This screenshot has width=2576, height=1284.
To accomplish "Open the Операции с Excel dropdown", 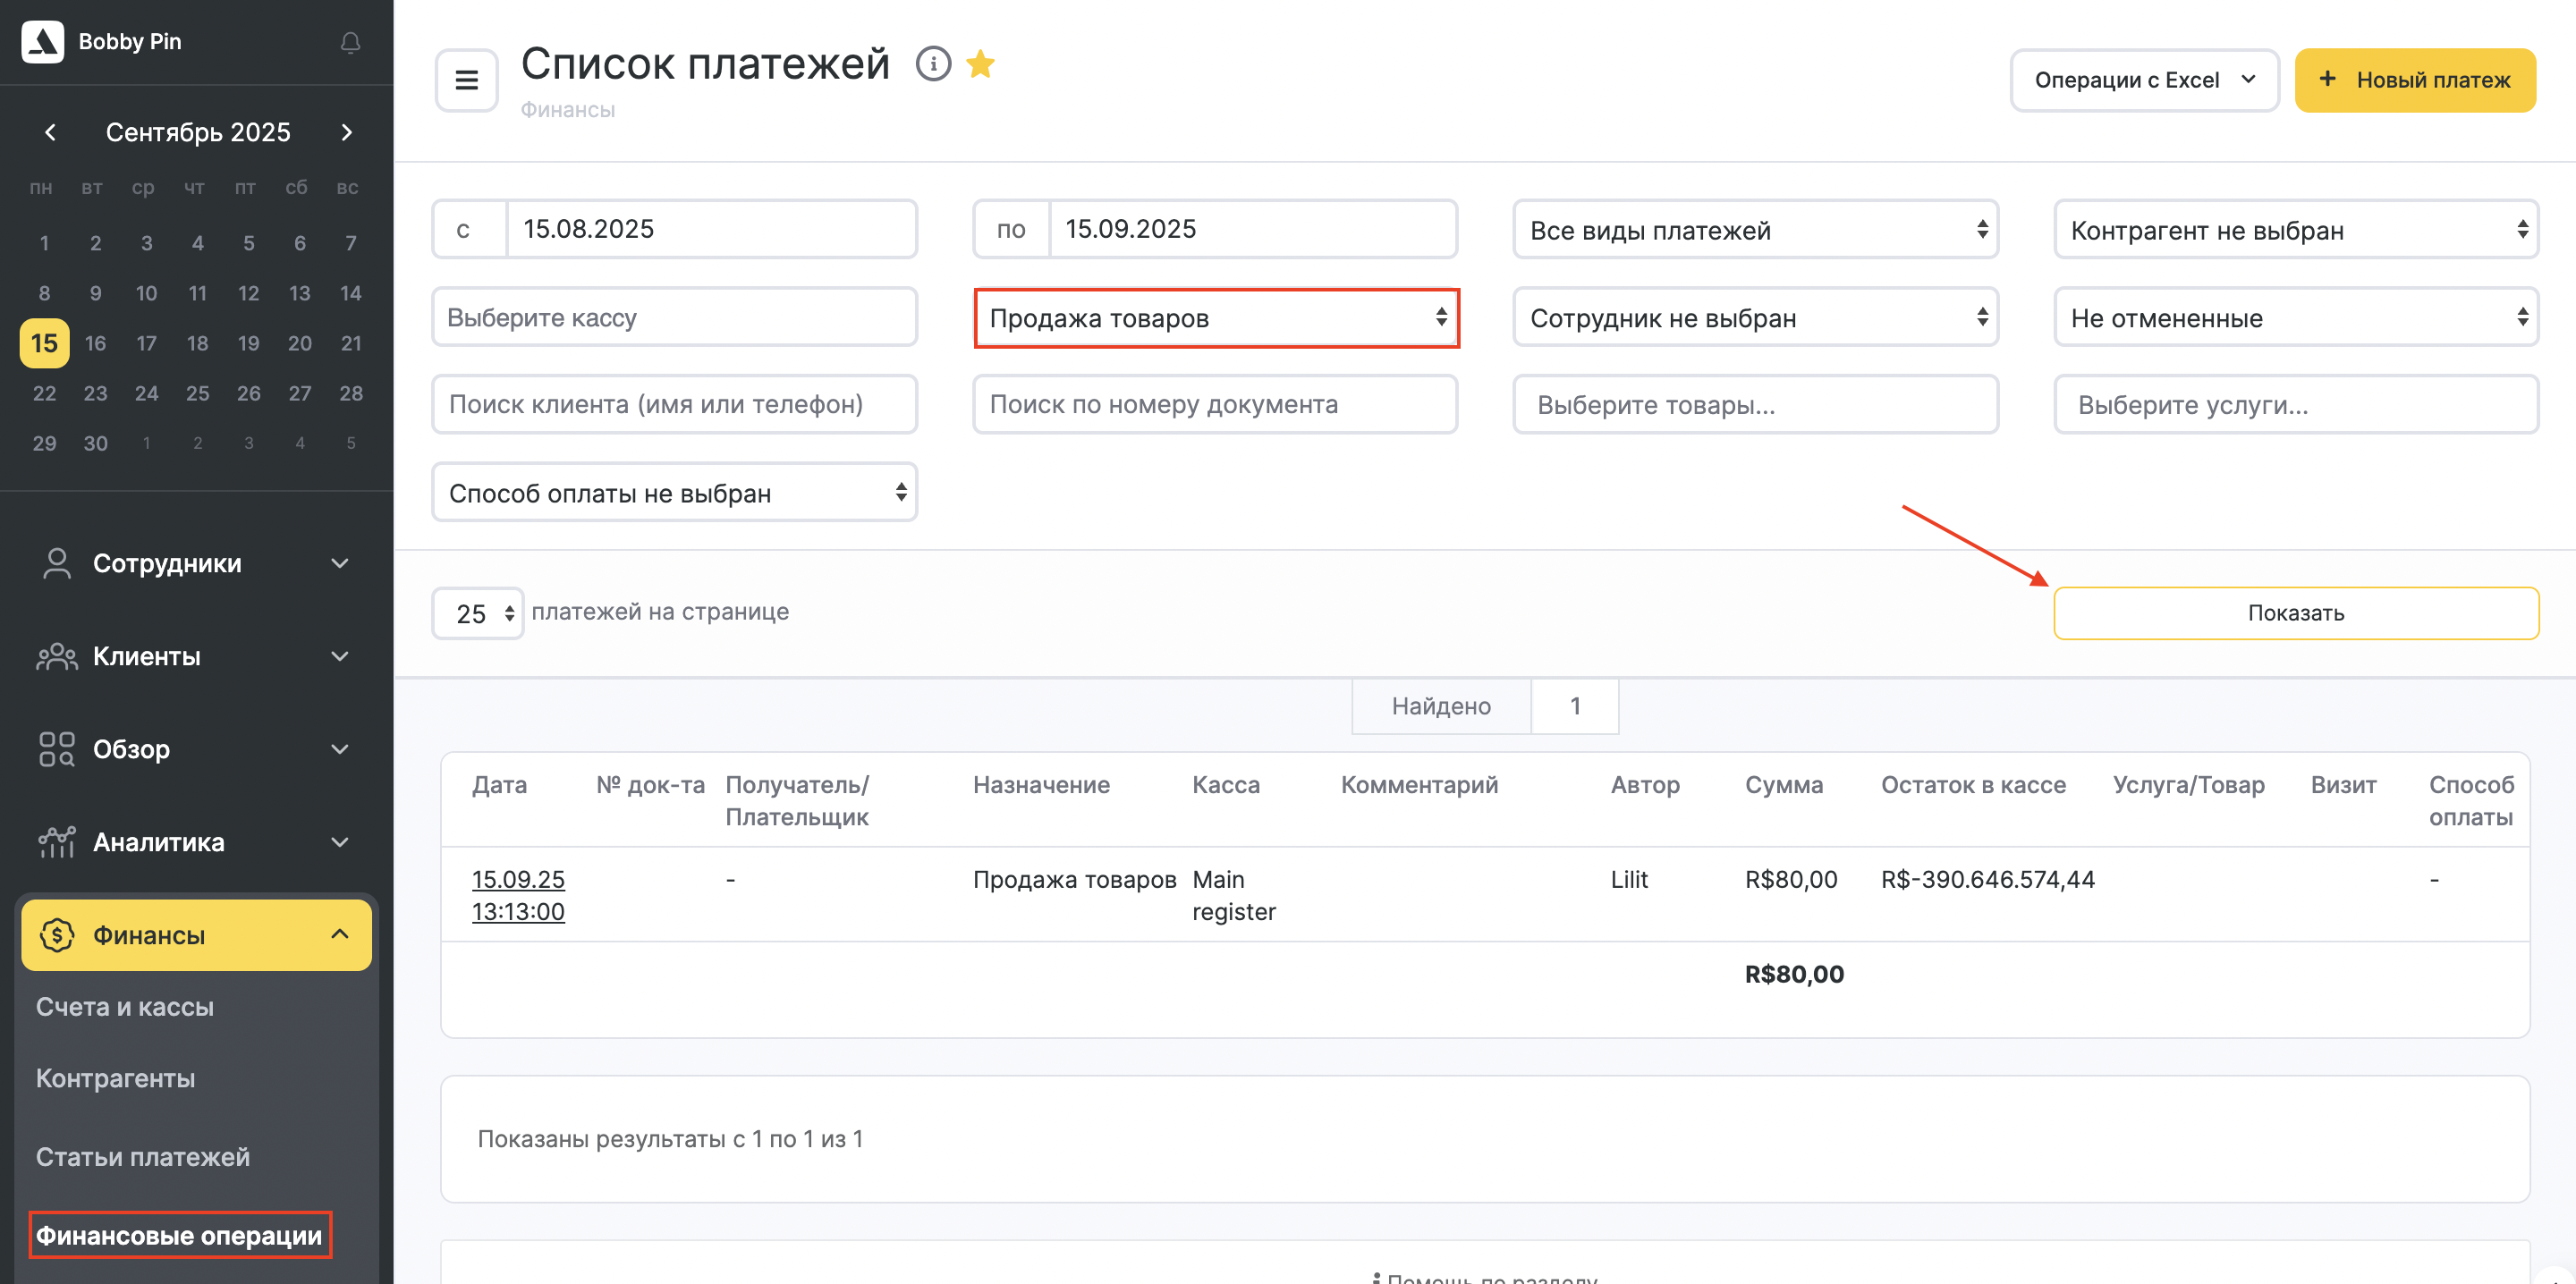I will [x=2144, y=80].
